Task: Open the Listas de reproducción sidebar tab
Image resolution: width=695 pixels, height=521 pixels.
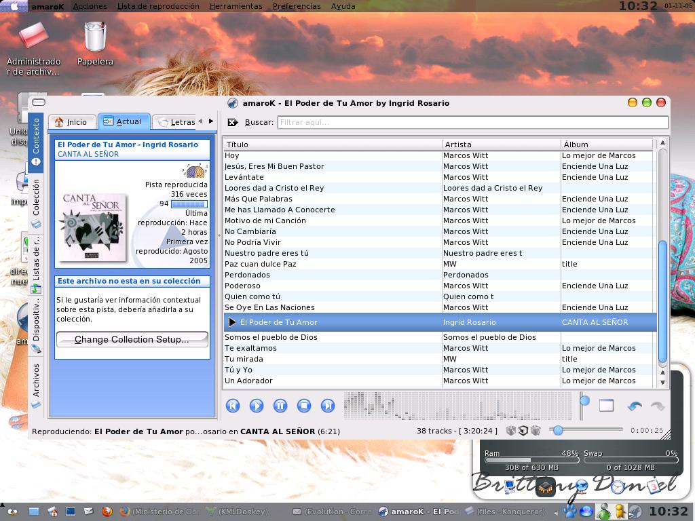Action: [37, 264]
